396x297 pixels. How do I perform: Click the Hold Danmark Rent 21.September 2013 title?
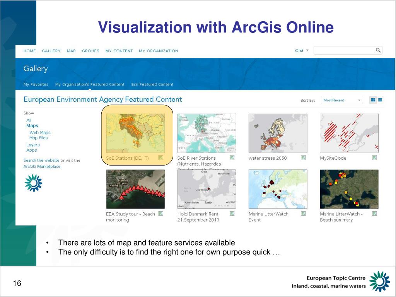tap(198, 217)
